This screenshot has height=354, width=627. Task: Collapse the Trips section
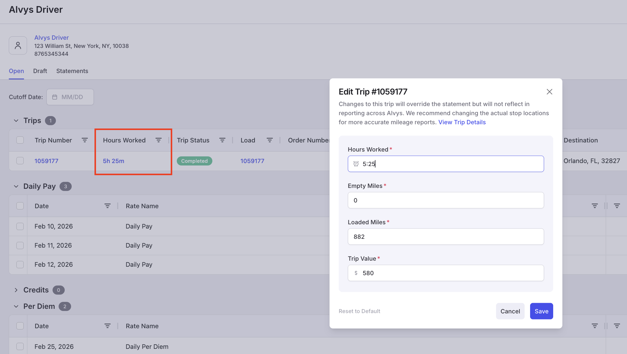[x=16, y=121]
